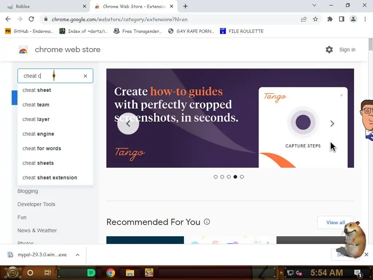Open the network icon in system tray
The image size is (373, 280).
(290, 273)
